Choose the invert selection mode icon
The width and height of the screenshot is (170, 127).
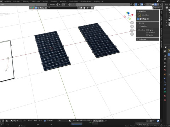(x=145, y=19)
